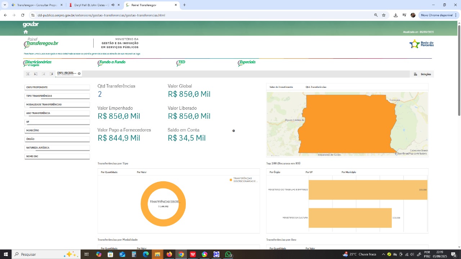Open the Seleções tool
The width and height of the screenshot is (461, 259).
[x=422, y=74]
